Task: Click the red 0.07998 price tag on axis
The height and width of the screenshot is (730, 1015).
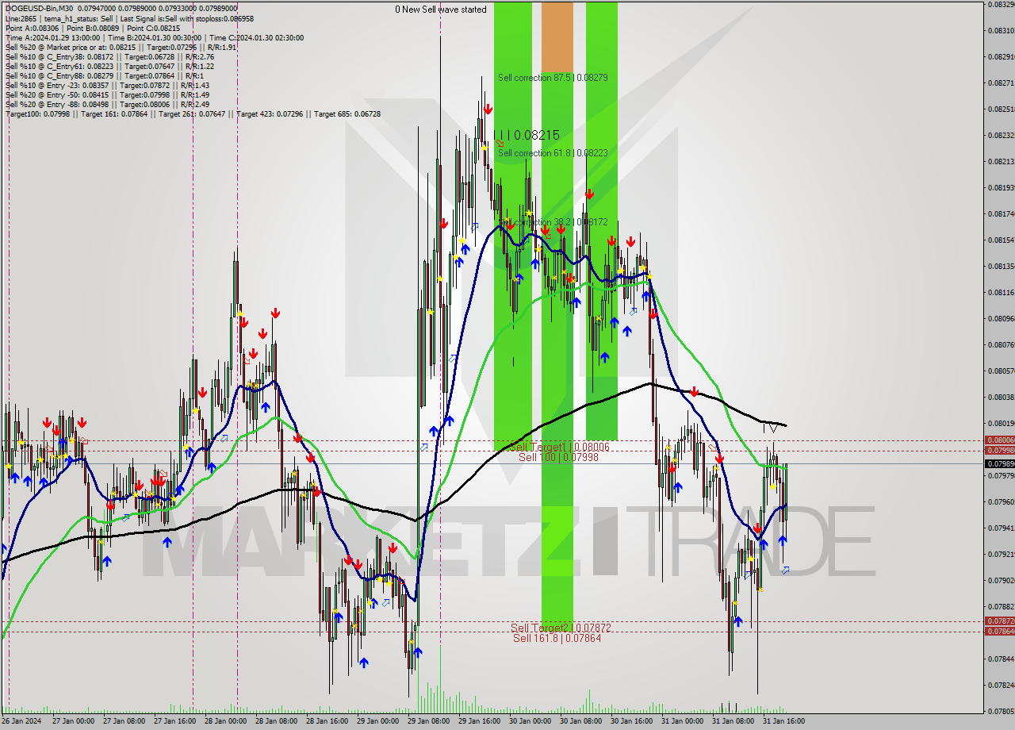Action: pyautogui.click(x=1000, y=450)
